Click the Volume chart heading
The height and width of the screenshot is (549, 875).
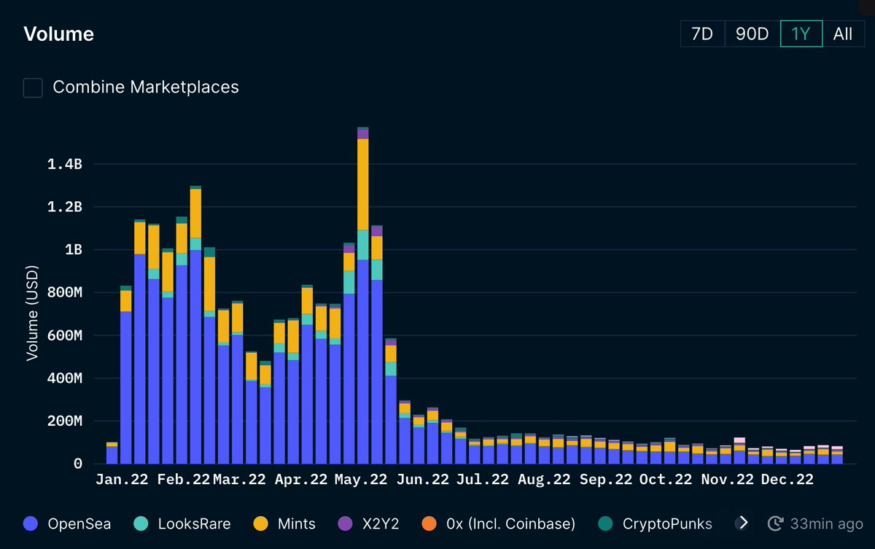tap(59, 34)
